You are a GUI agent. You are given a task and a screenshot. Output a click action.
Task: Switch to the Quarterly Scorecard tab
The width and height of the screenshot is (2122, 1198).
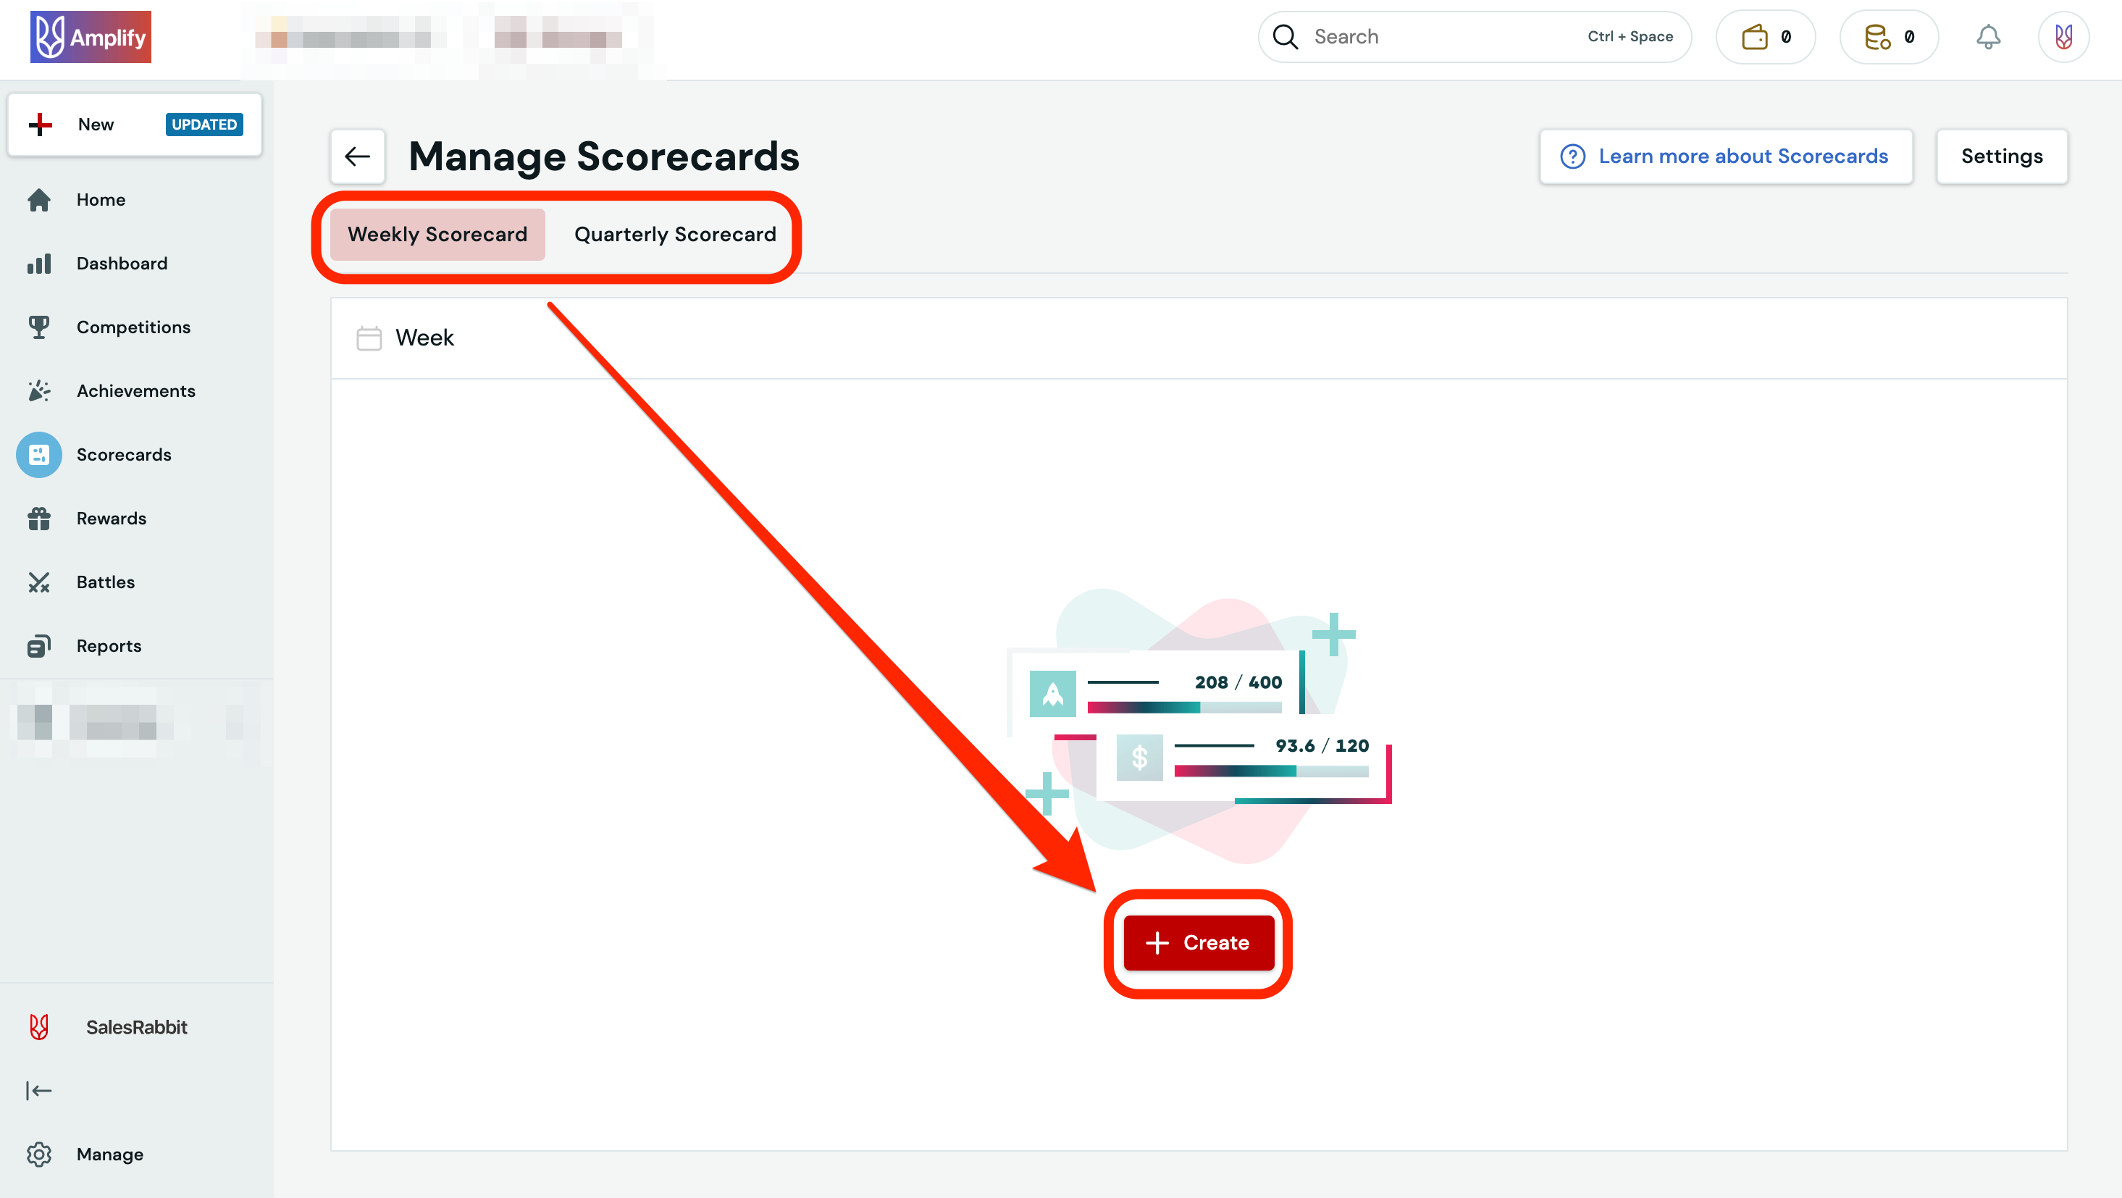675,234
